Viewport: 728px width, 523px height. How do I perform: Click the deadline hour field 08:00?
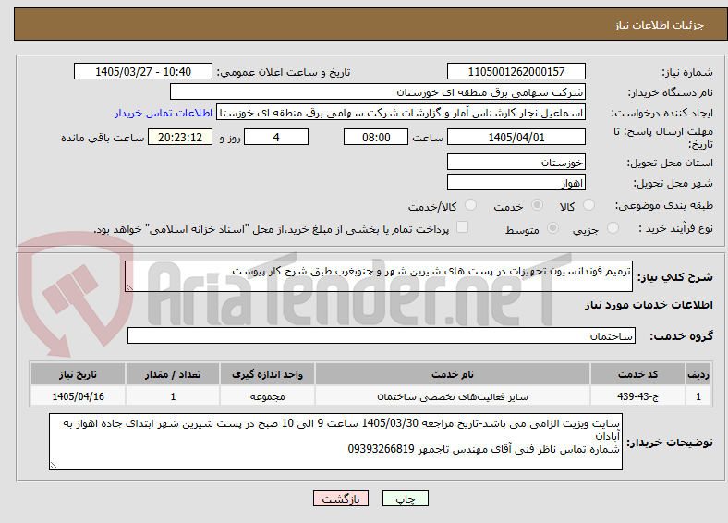tap(376, 137)
